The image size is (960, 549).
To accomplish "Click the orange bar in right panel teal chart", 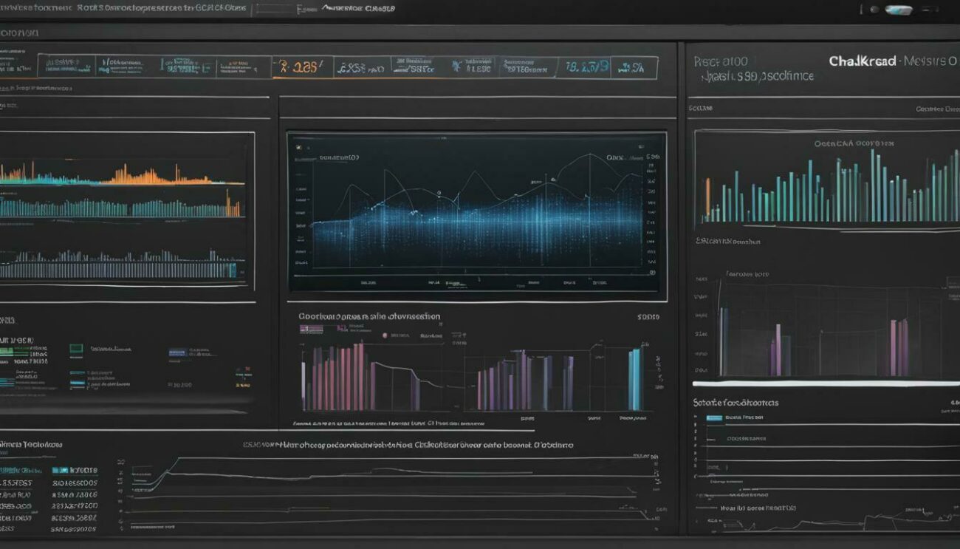I will click(707, 200).
